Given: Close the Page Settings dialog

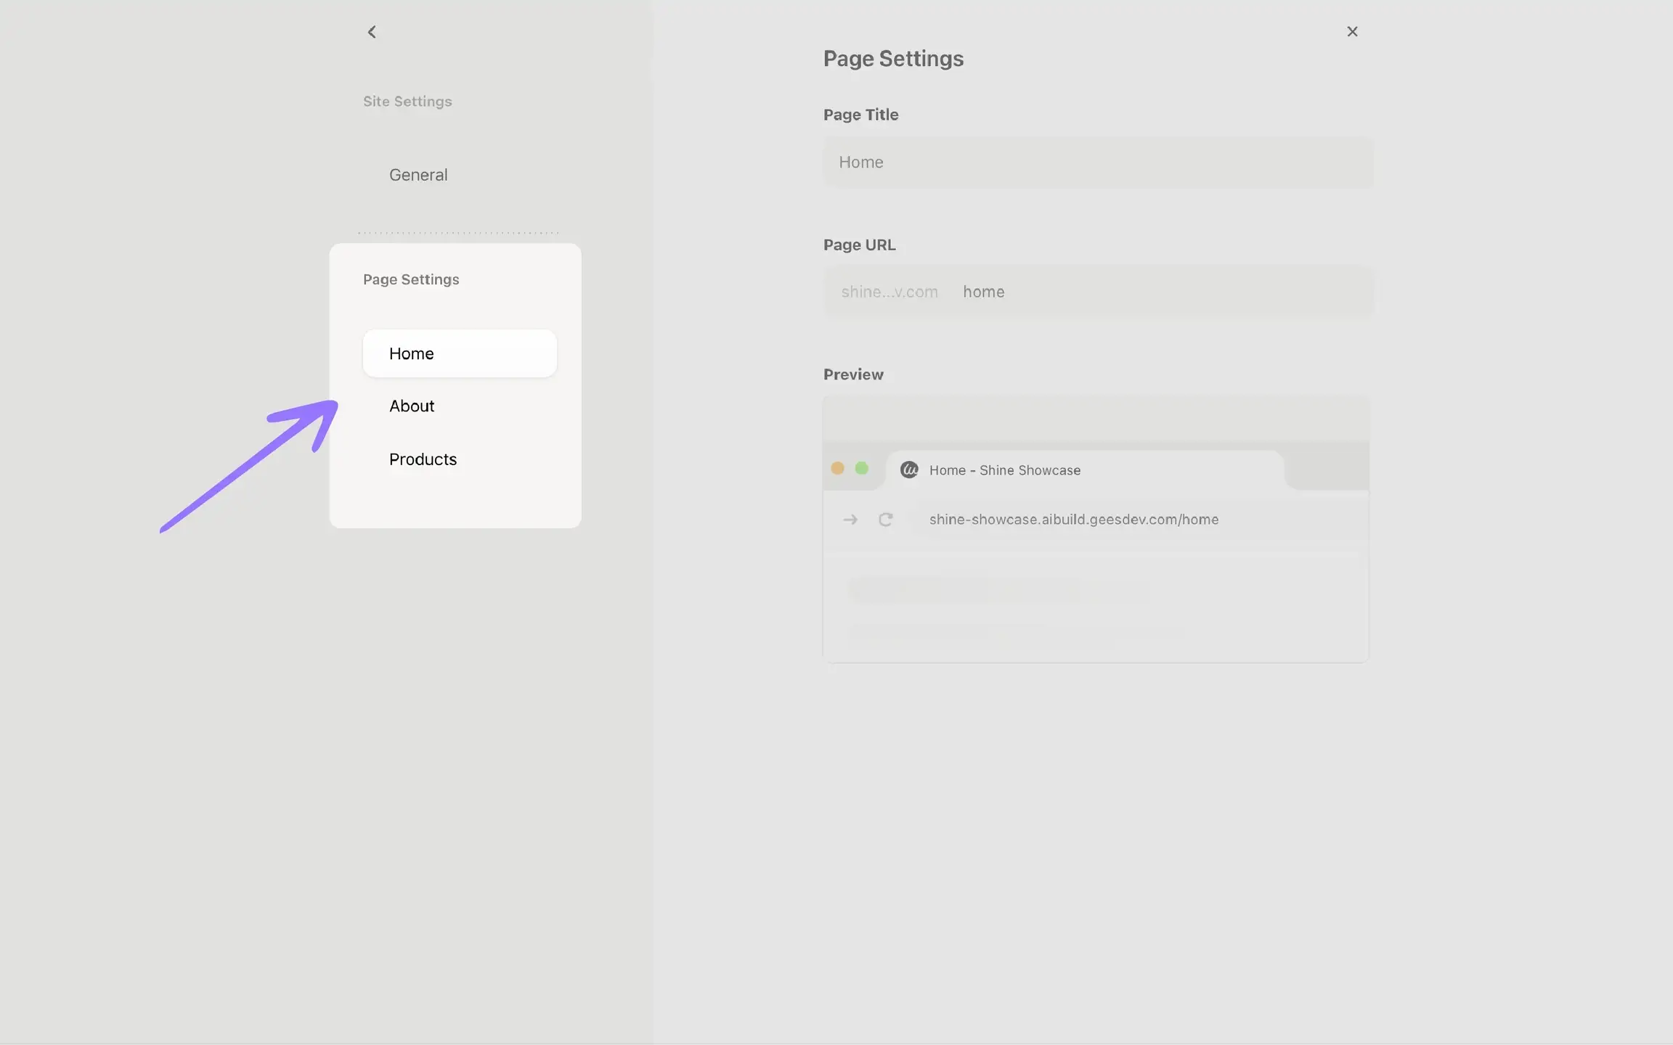Looking at the screenshot, I should click(1352, 31).
